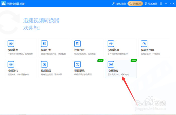Close the application window

pos(173,4)
